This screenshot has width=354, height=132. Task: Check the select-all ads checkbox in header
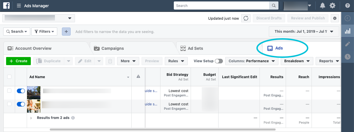click(x=9, y=77)
